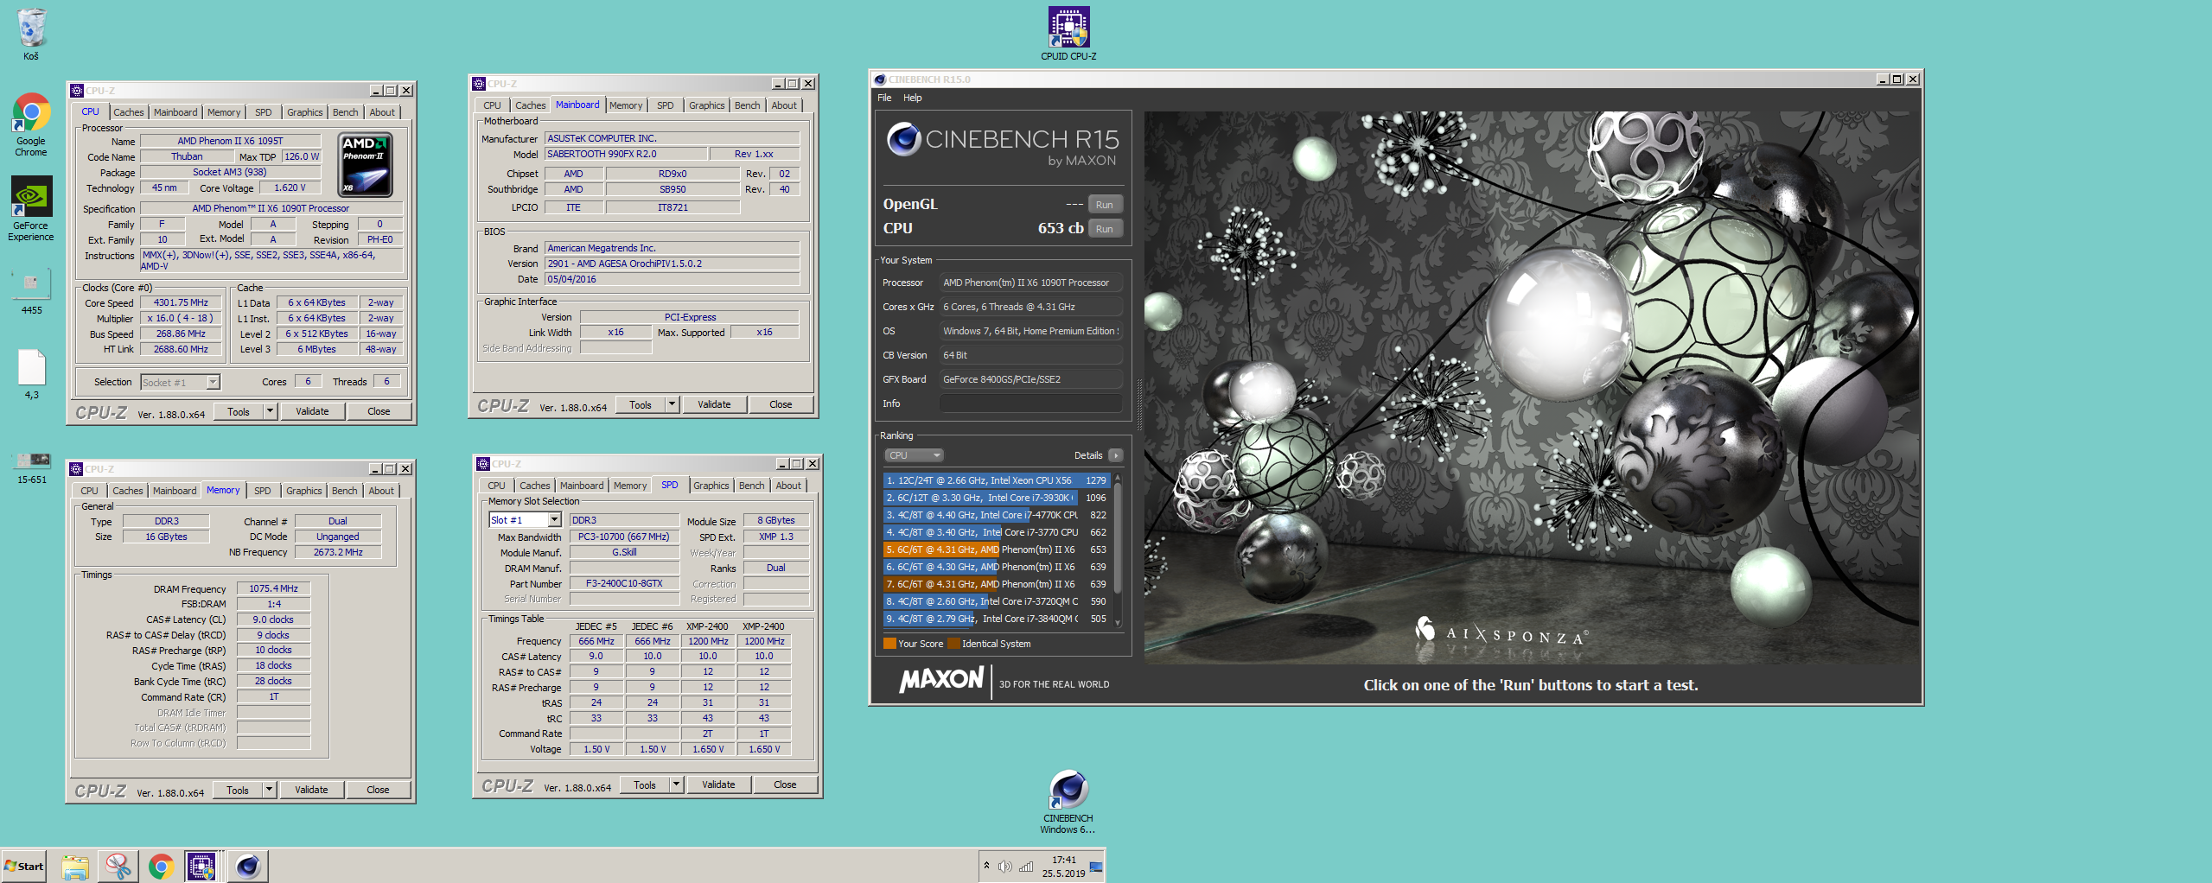Select the Core i7-3840QM ranking row
The image size is (2212, 883).
[997, 619]
